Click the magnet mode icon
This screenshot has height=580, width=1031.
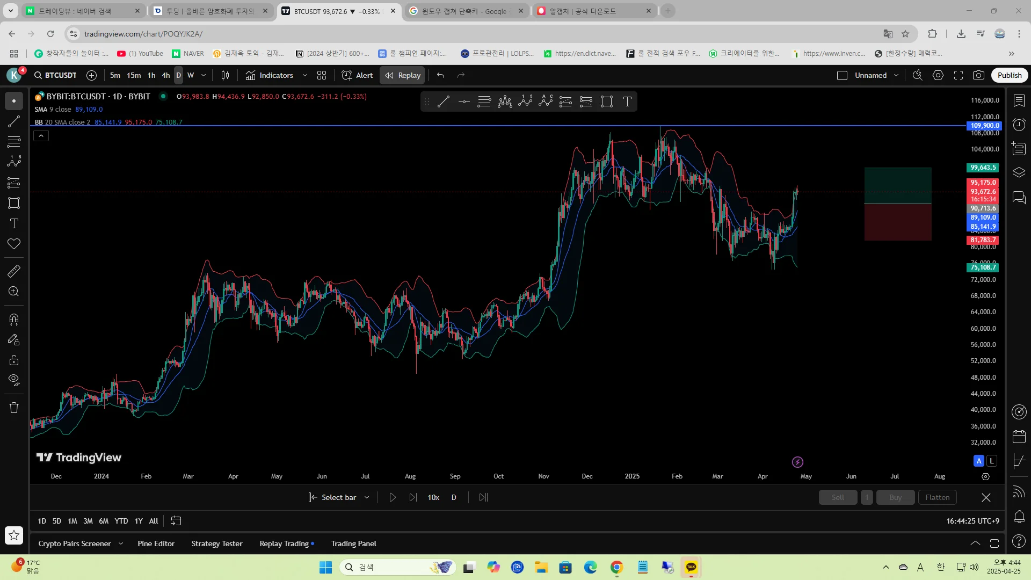[14, 320]
